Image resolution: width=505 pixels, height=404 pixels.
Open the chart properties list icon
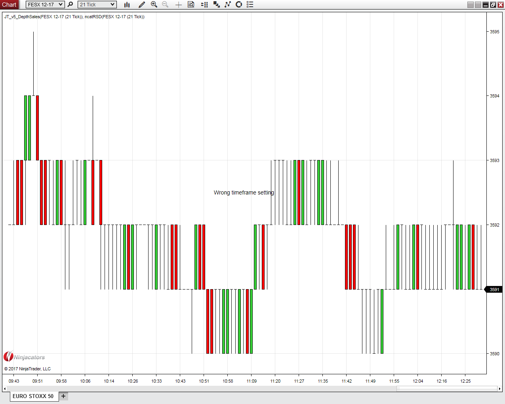[250, 5]
